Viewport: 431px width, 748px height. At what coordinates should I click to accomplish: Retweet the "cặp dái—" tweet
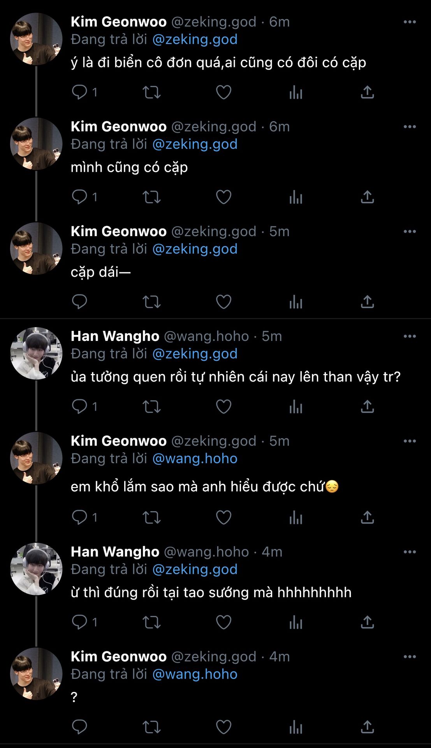[151, 302]
